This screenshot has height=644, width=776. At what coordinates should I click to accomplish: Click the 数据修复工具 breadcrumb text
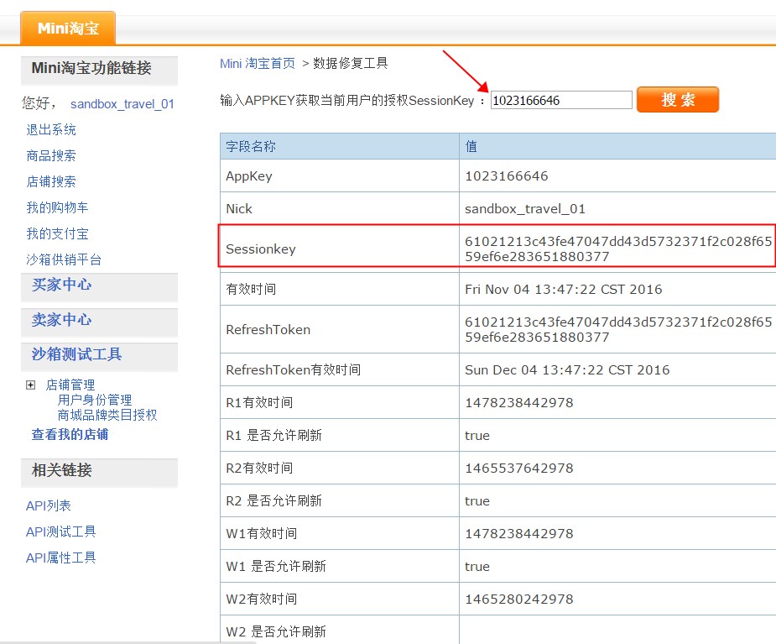[351, 64]
